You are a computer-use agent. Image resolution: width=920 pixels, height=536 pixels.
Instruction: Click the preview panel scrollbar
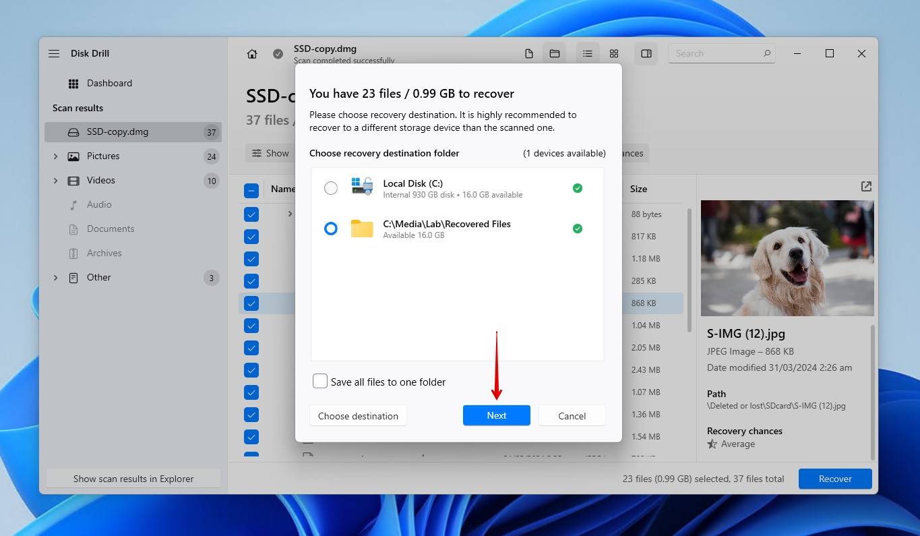873,392
